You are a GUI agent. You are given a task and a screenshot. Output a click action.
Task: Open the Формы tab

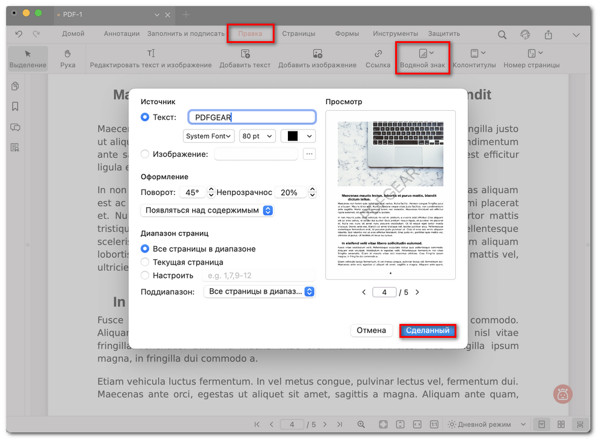click(347, 33)
